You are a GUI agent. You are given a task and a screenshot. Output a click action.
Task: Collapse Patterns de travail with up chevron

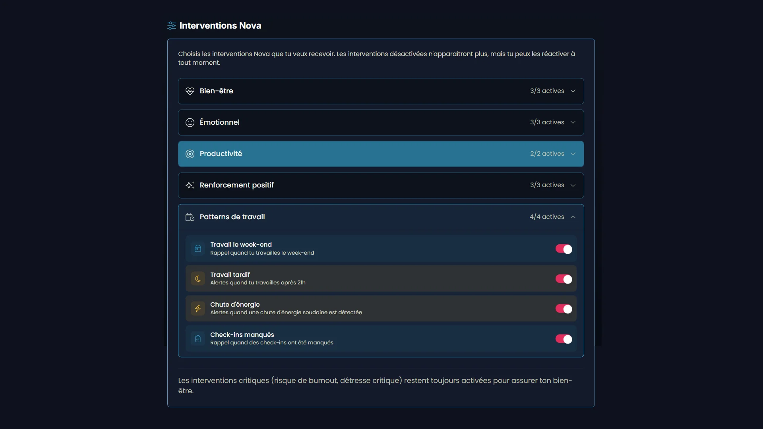pos(573,217)
